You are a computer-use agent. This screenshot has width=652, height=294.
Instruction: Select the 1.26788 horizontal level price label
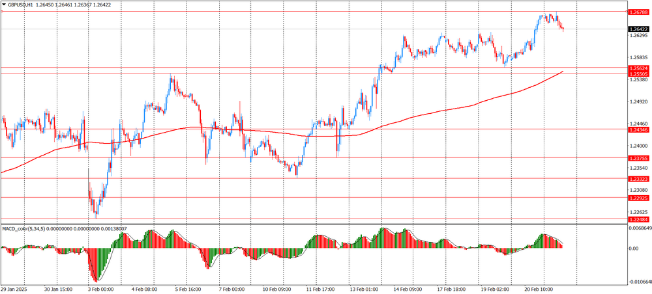[638, 12]
